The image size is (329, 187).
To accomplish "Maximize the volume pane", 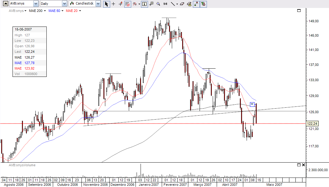I will [x=299, y=165].
